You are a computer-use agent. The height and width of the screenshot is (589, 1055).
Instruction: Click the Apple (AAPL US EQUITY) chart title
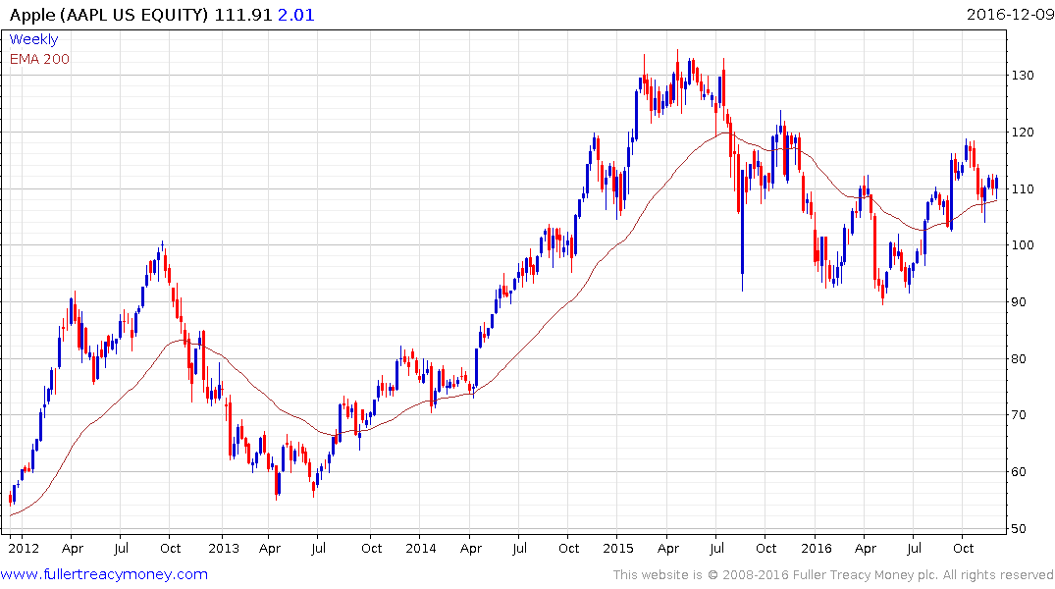click(109, 15)
